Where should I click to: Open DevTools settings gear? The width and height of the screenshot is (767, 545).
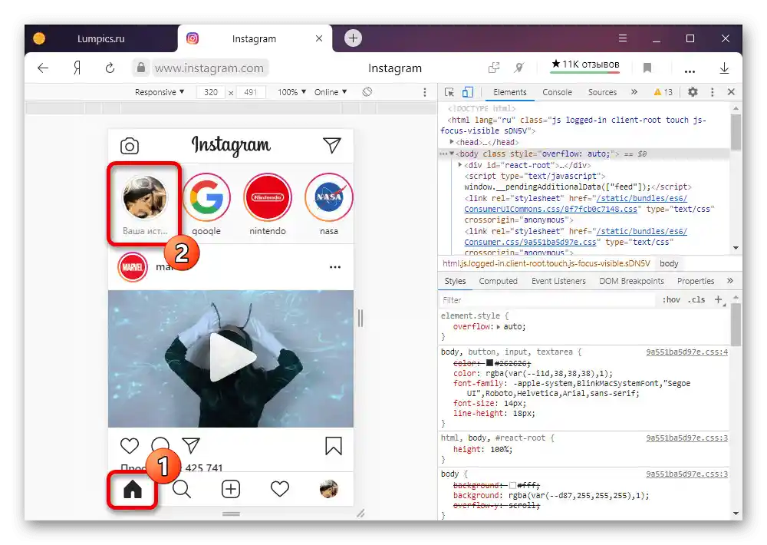click(693, 91)
